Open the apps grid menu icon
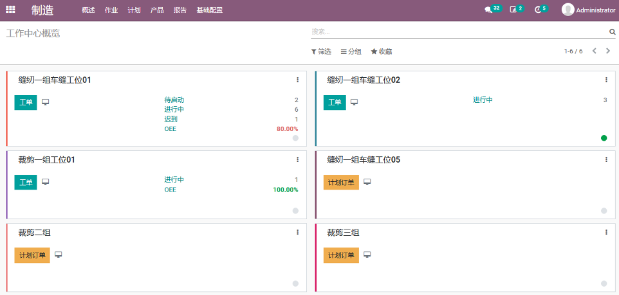The image size is (619, 295). (x=10, y=10)
